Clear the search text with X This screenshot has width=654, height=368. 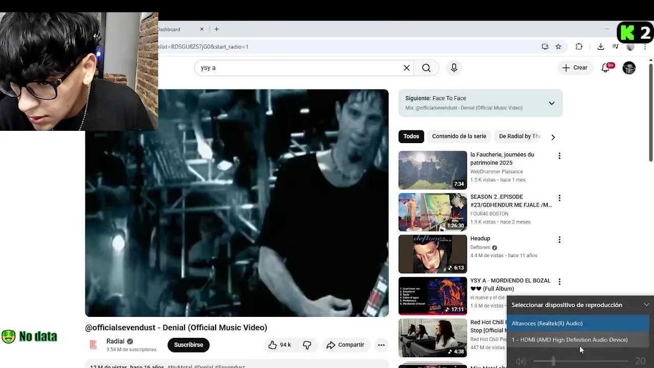(407, 67)
